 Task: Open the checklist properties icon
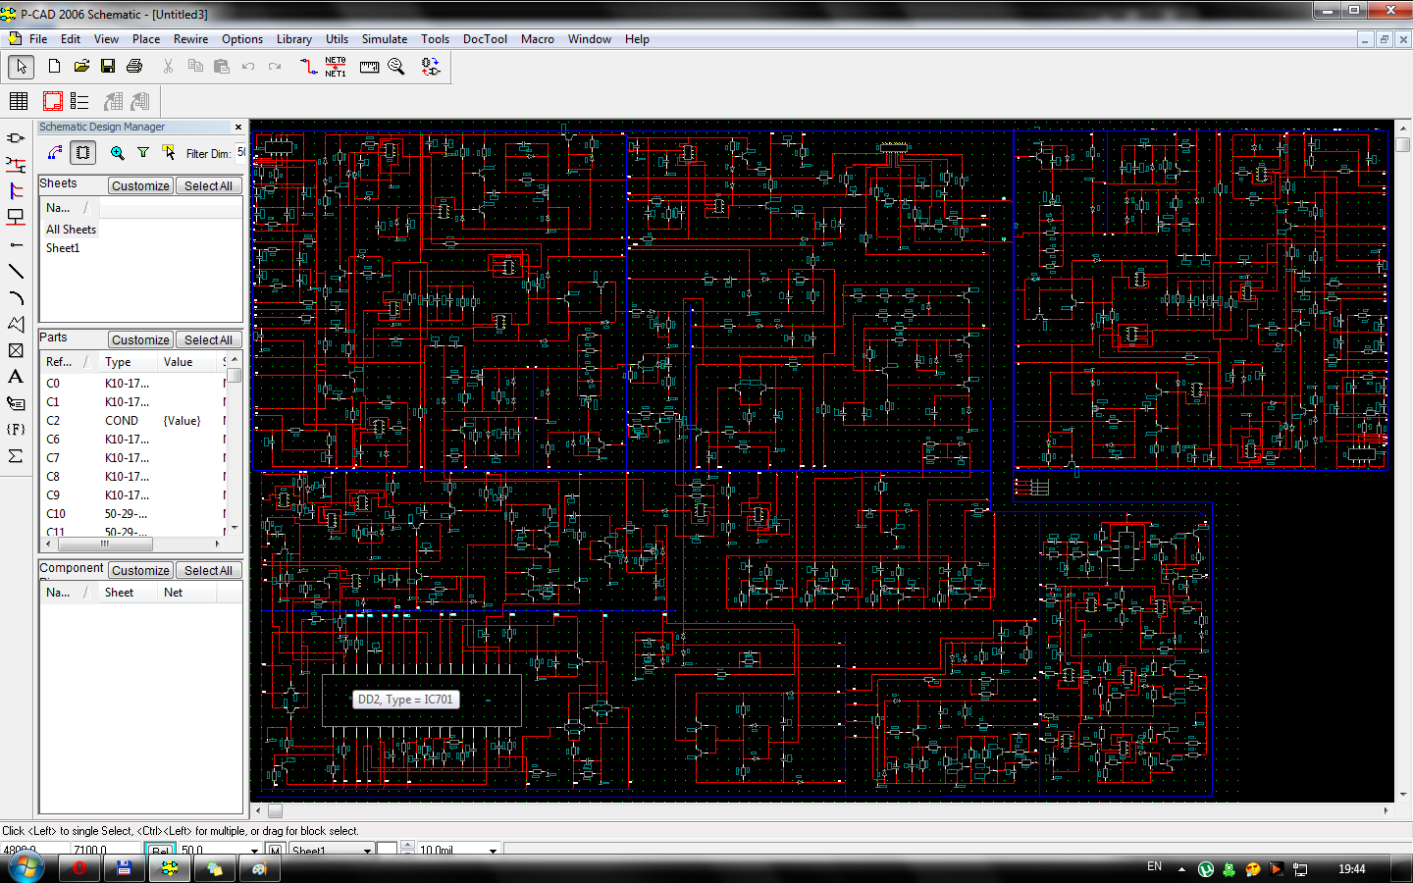pos(79,100)
